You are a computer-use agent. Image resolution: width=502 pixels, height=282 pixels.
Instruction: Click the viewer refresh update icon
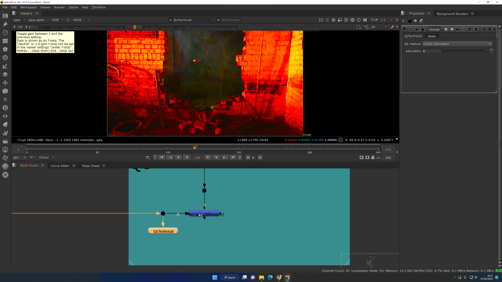(x=352, y=20)
